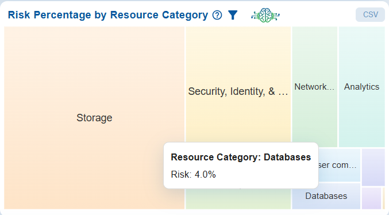Open the AI brain insights icon
Viewport: 389px width, 215px height.
click(x=265, y=15)
